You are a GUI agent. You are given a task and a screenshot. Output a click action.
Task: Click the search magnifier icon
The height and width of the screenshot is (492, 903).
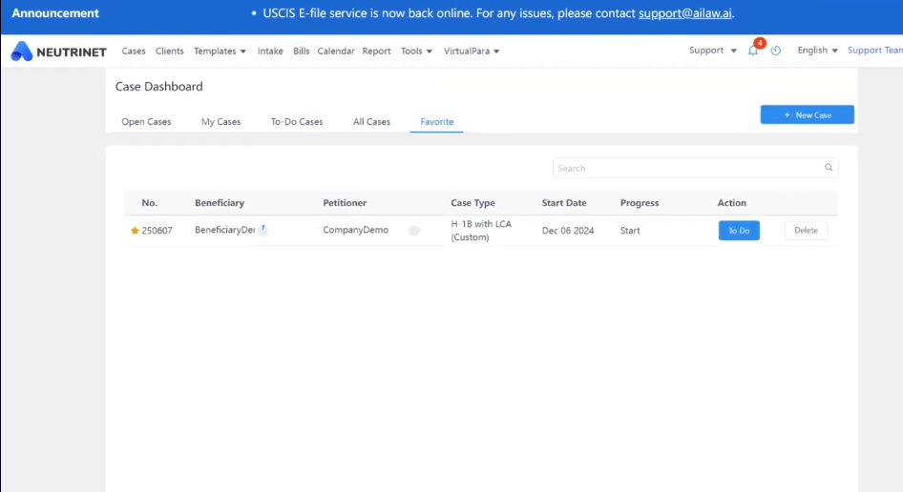829,168
